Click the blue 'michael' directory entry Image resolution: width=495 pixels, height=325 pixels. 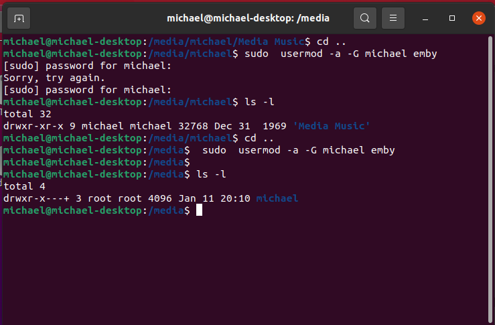click(277, 198)
